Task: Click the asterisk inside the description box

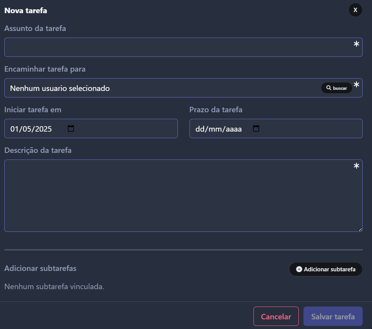Action: pyautogui.click(x=356, y=166)
